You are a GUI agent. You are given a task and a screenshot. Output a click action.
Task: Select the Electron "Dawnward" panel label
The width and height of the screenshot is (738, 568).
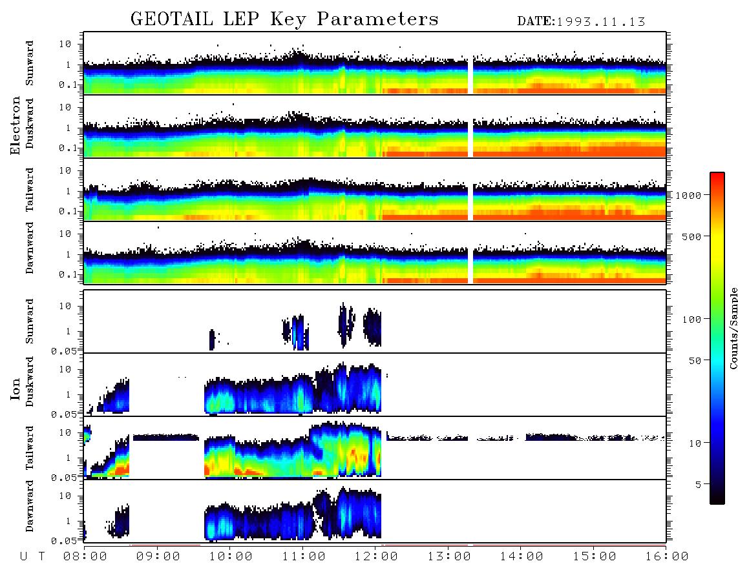click(x=30, y=249)
